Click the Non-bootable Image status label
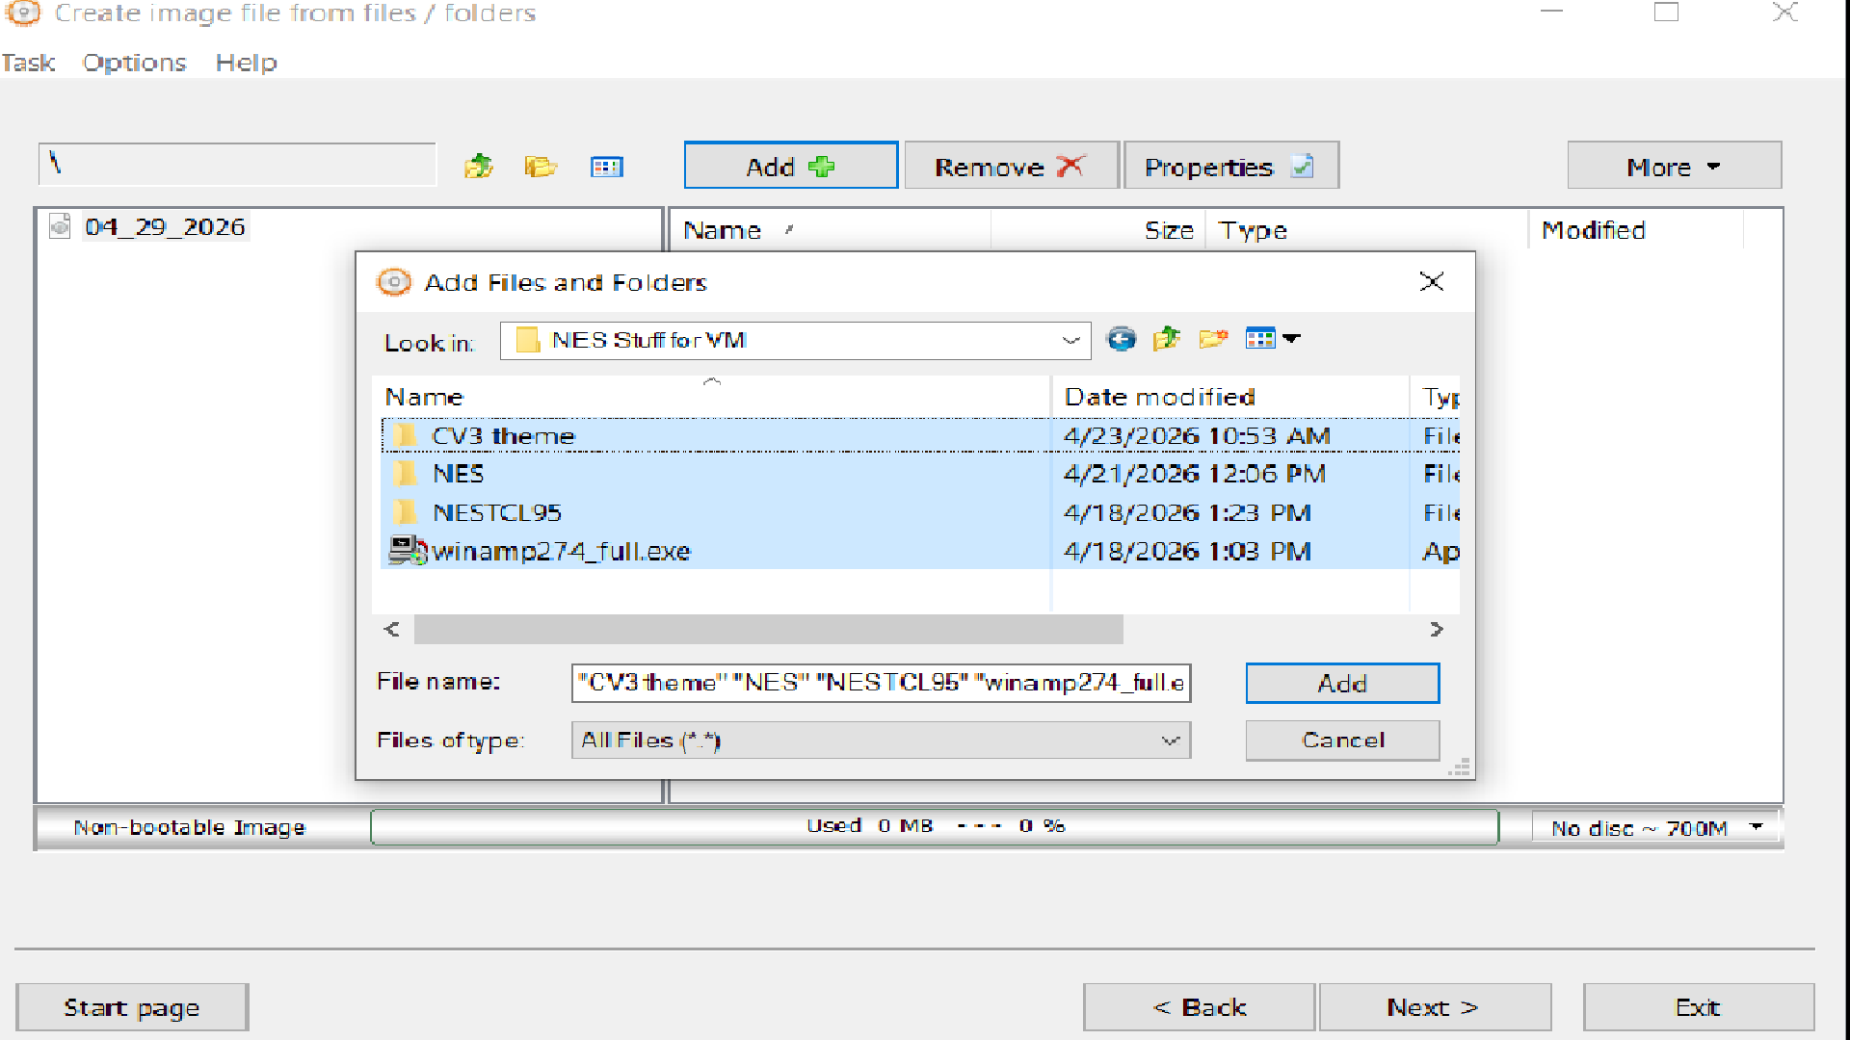Screen dimensions: 1850x1040 pyautogui.click(x=189, y=827)
